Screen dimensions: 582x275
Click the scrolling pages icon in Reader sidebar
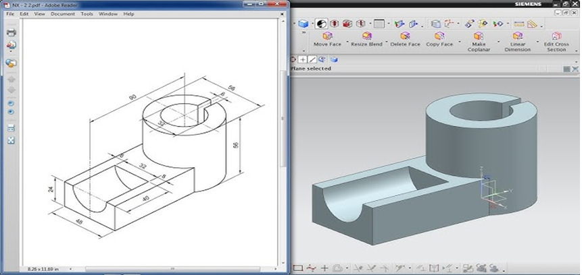(x=11, y=129)
